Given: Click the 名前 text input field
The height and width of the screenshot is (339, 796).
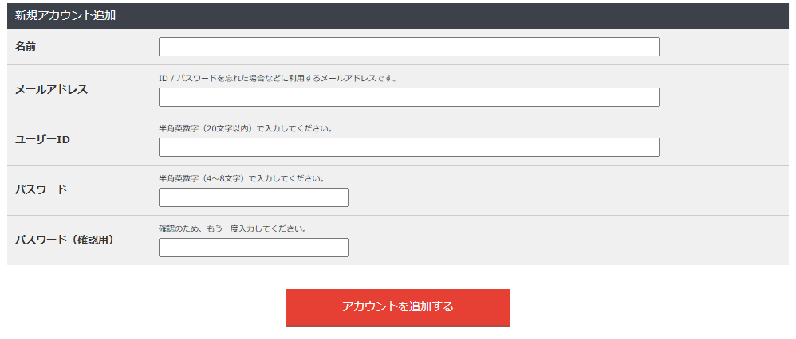Looking at the screenshot, I should coord(408,47).
